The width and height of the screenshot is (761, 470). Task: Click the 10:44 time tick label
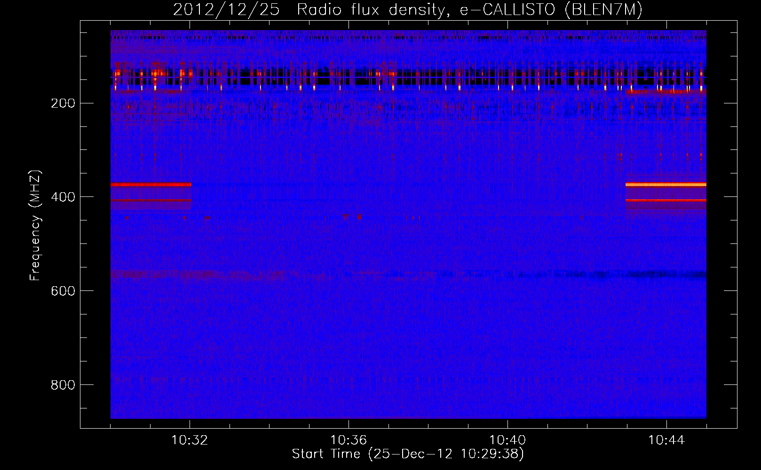(666, 440)
